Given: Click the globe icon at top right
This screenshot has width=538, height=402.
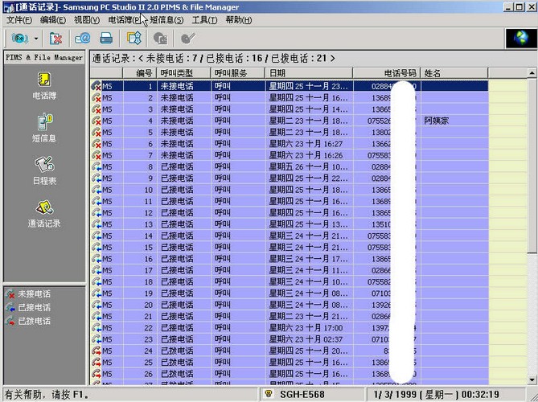Looking at the screenshot, I should 521,38.
